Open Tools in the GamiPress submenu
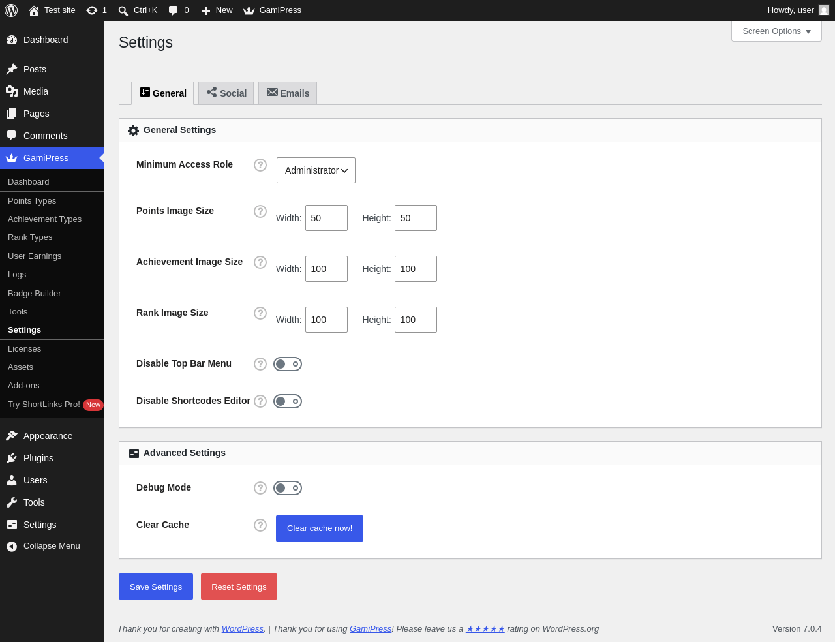 [52, 312]
